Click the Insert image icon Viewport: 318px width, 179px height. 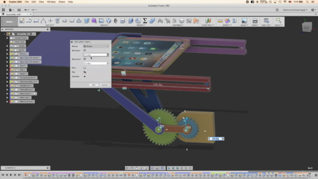tap(244, 21)
